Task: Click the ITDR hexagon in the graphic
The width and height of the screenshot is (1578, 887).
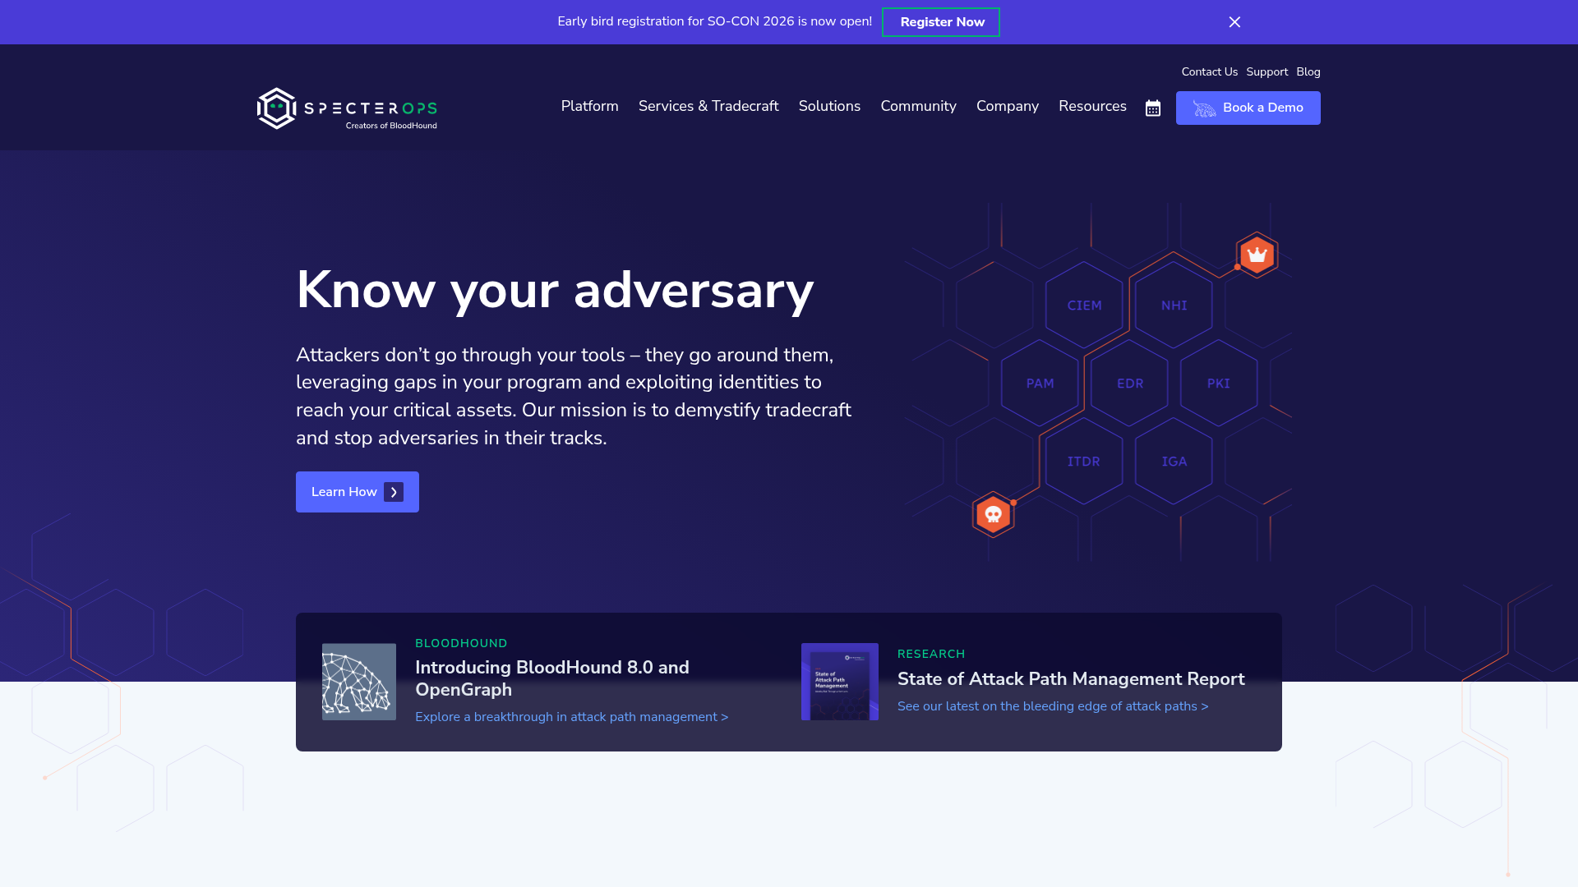Action: (x=1084, y=462)
